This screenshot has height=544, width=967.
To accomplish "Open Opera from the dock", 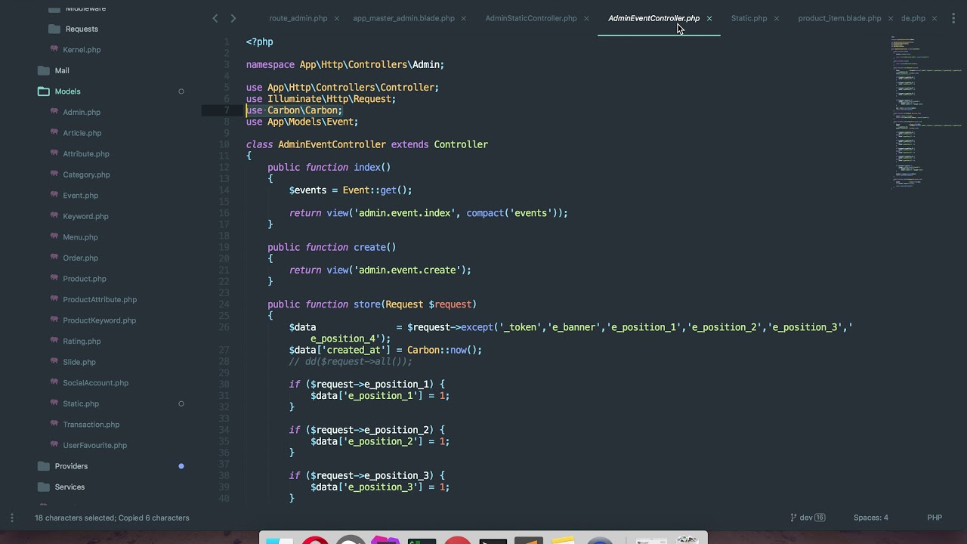I will [x=315, y=540].
